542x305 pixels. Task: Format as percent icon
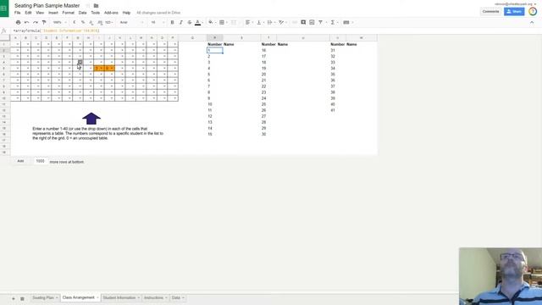(x=83, y=22)
